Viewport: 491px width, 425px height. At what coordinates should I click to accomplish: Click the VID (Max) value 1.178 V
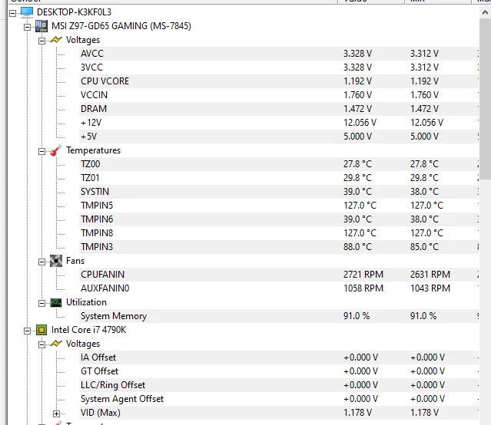click(x=357, y=413)
